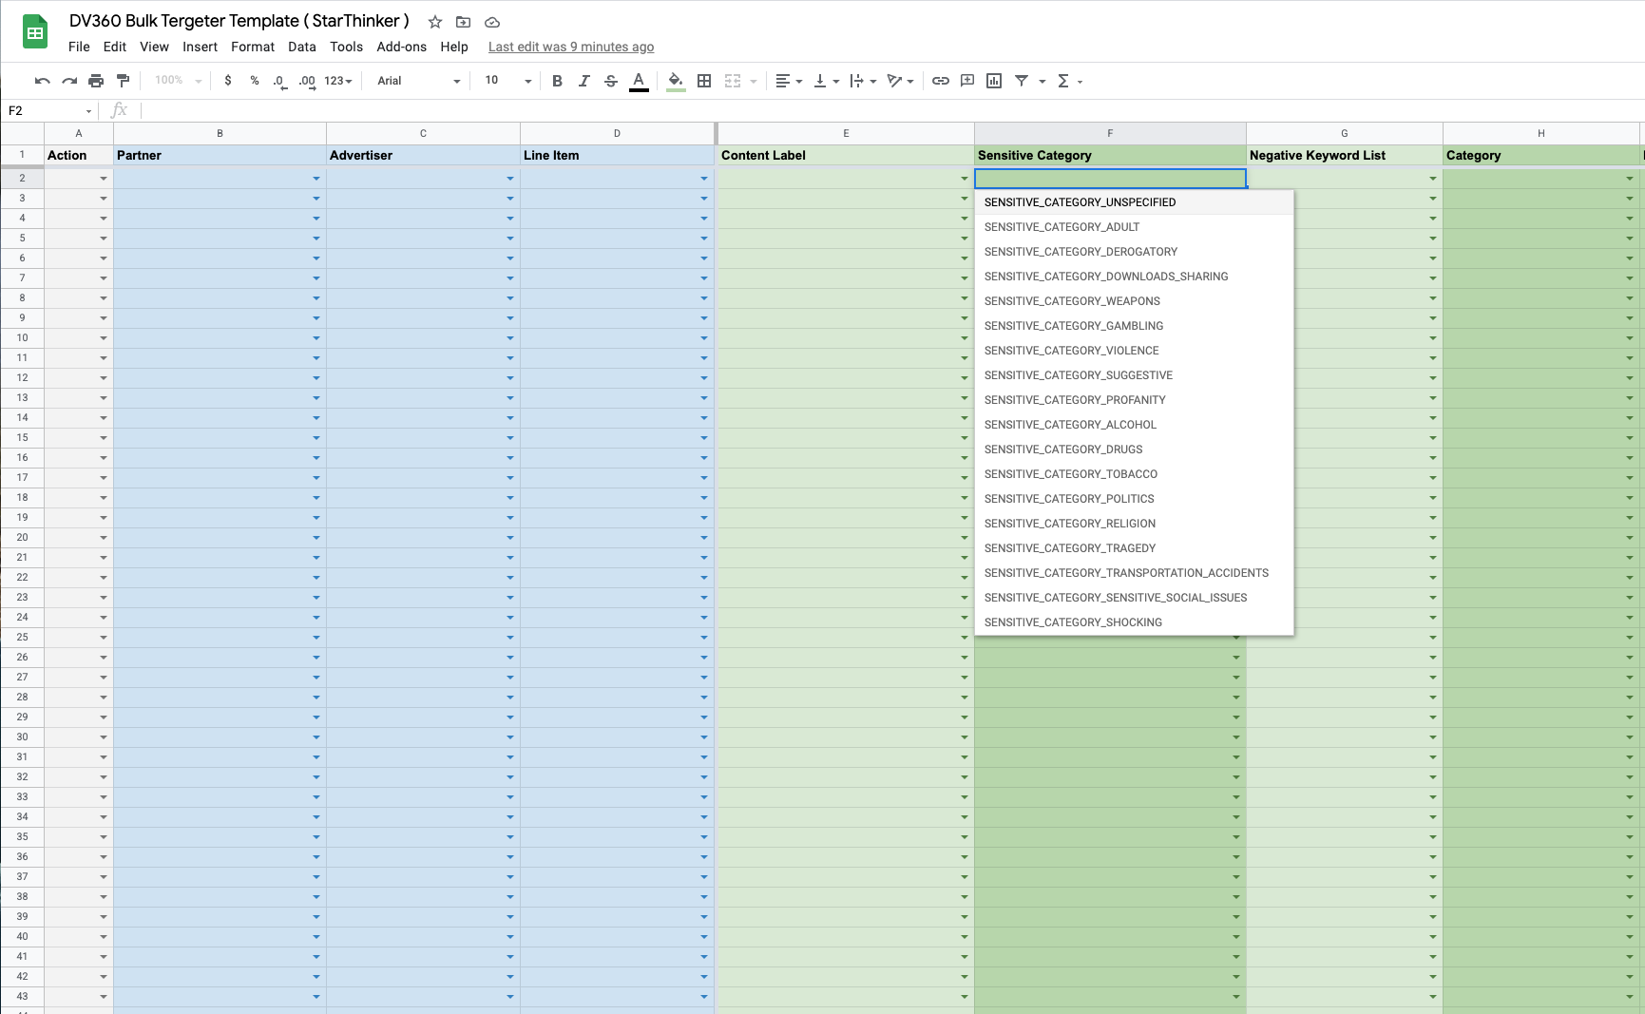The height and width of the screenshot is (1014, 1645).
Task: Open the last edit version history link
Action: coord(570,47)
